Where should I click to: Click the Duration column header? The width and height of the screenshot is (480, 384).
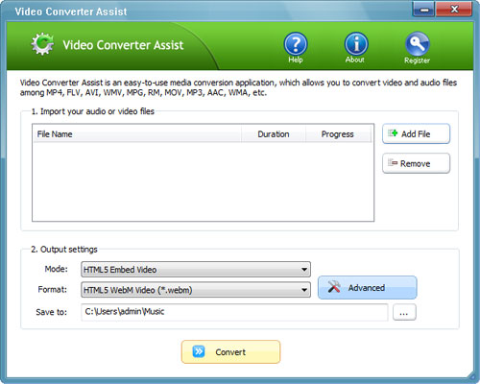(274, 134)
